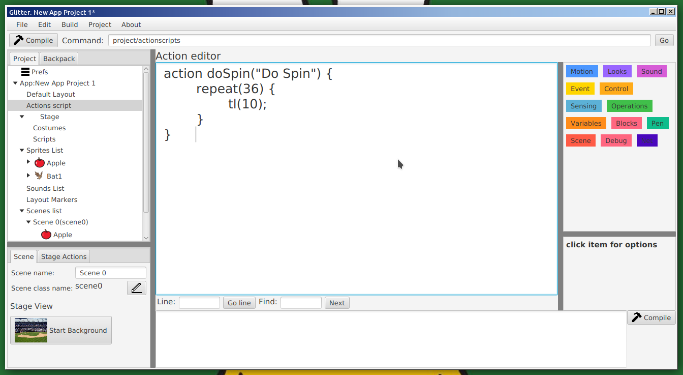Click the Start Background stadium thumbnail
Image resolution: width=683 pixels, height=375 pixels.
pyautogui.click(x=31, y=330)
